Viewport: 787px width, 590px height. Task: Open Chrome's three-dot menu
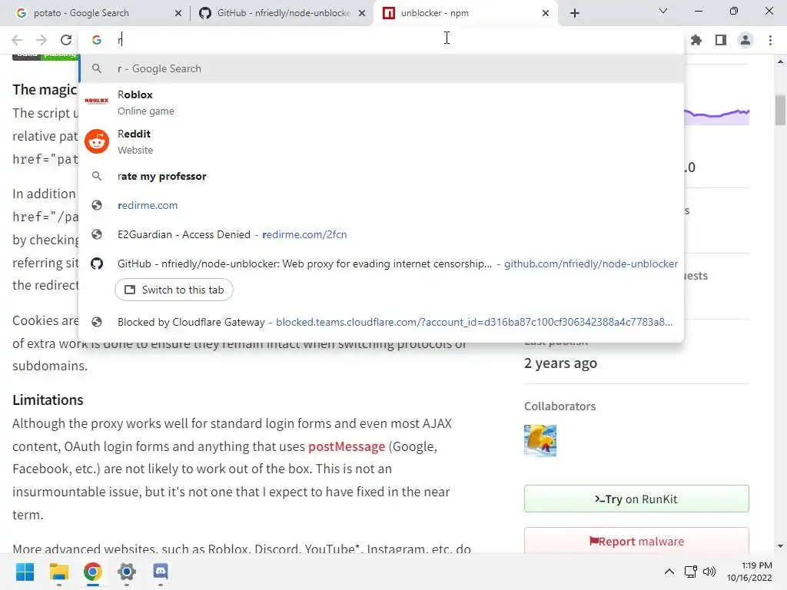coord(770,40)
